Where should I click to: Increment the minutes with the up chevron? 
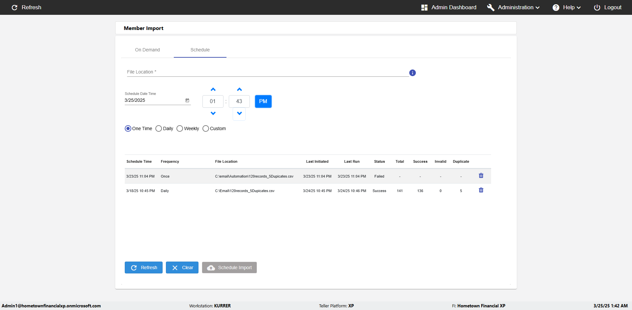pos(239,89)
